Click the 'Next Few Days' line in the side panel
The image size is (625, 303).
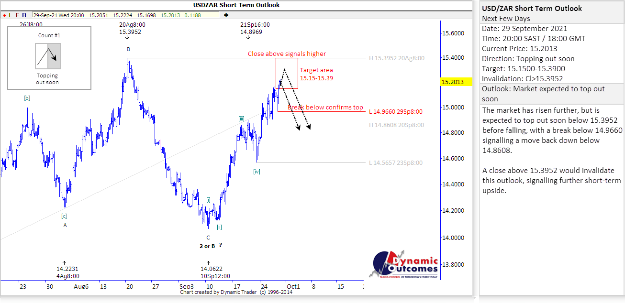(x=506, y=19)
